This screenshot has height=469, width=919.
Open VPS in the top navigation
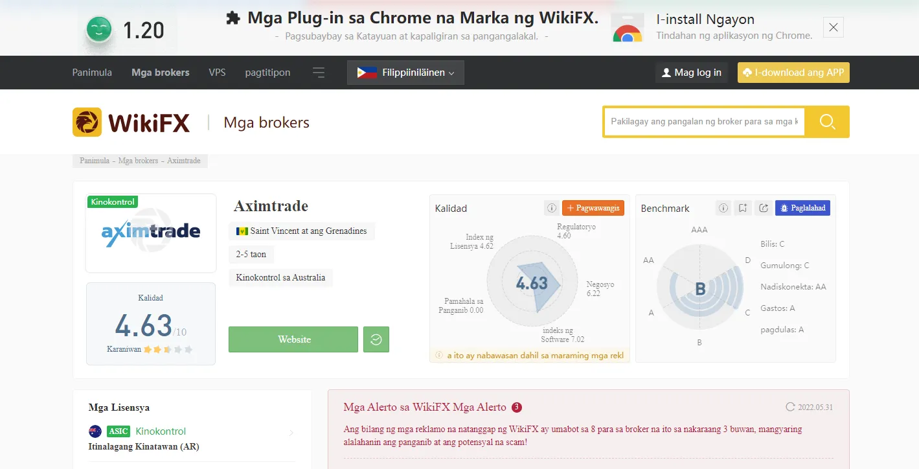click(x=218, y=73)
